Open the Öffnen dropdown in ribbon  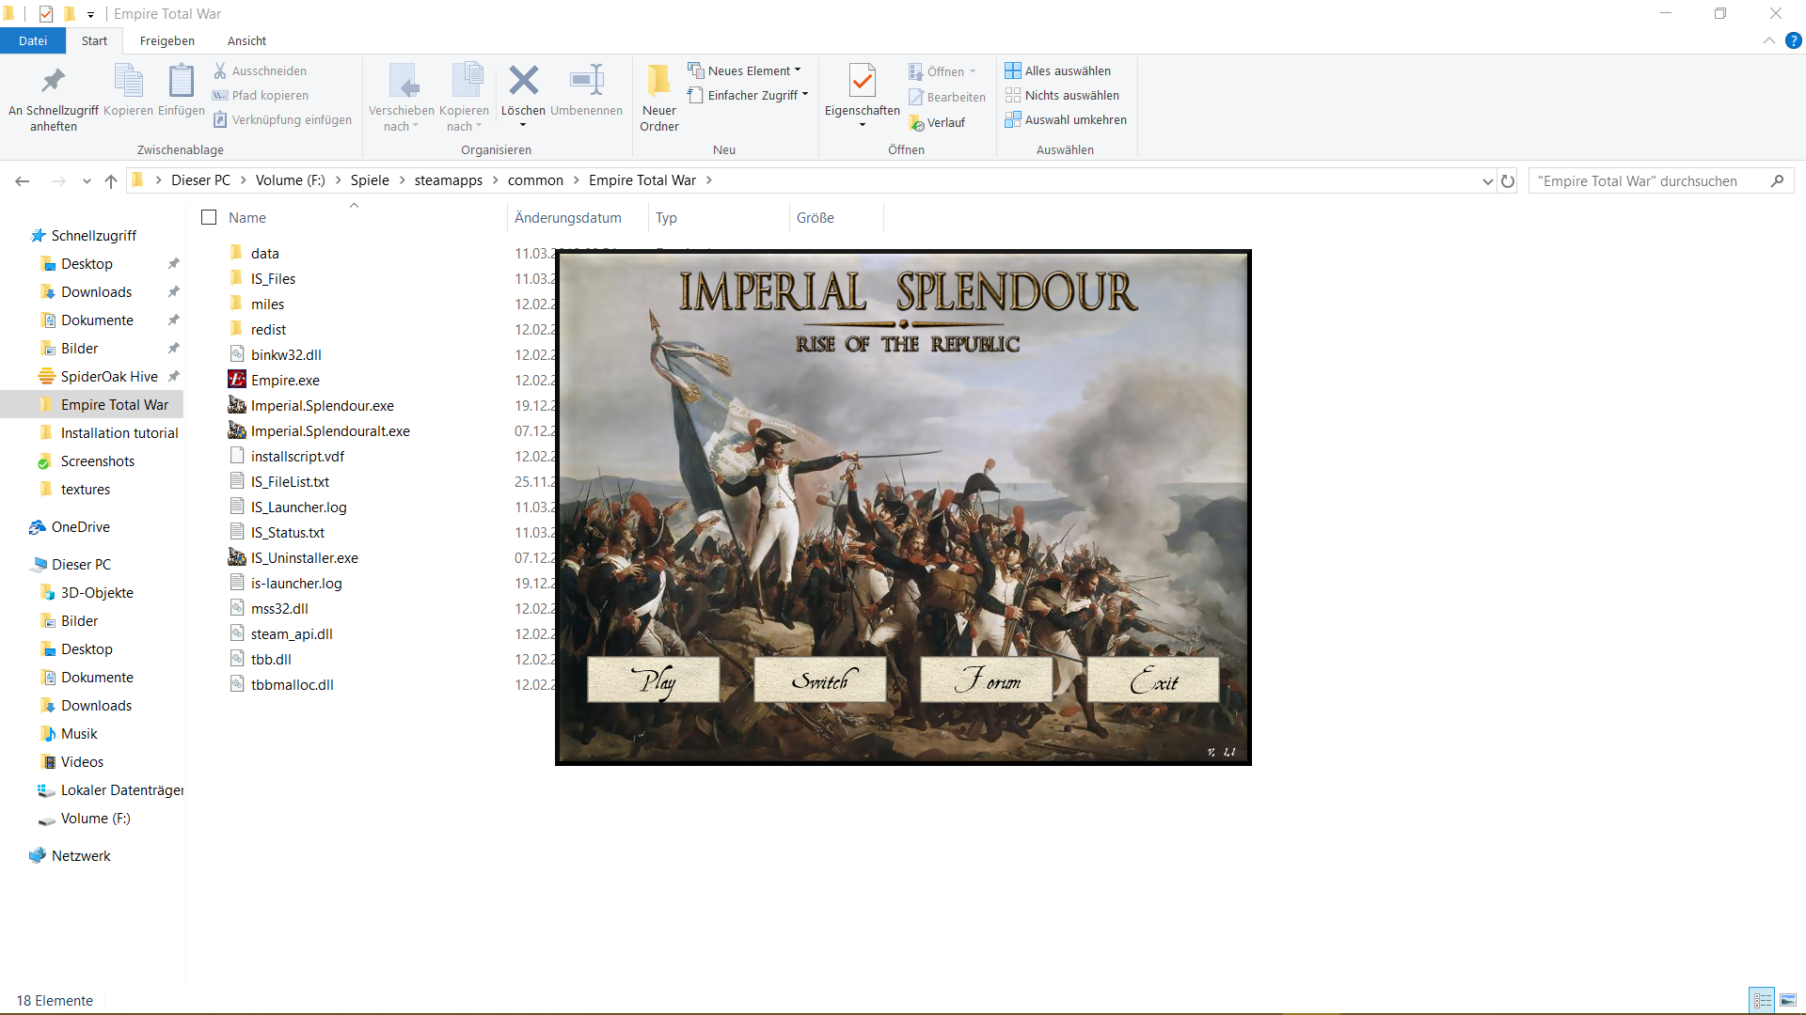click(x=943, y=71)
